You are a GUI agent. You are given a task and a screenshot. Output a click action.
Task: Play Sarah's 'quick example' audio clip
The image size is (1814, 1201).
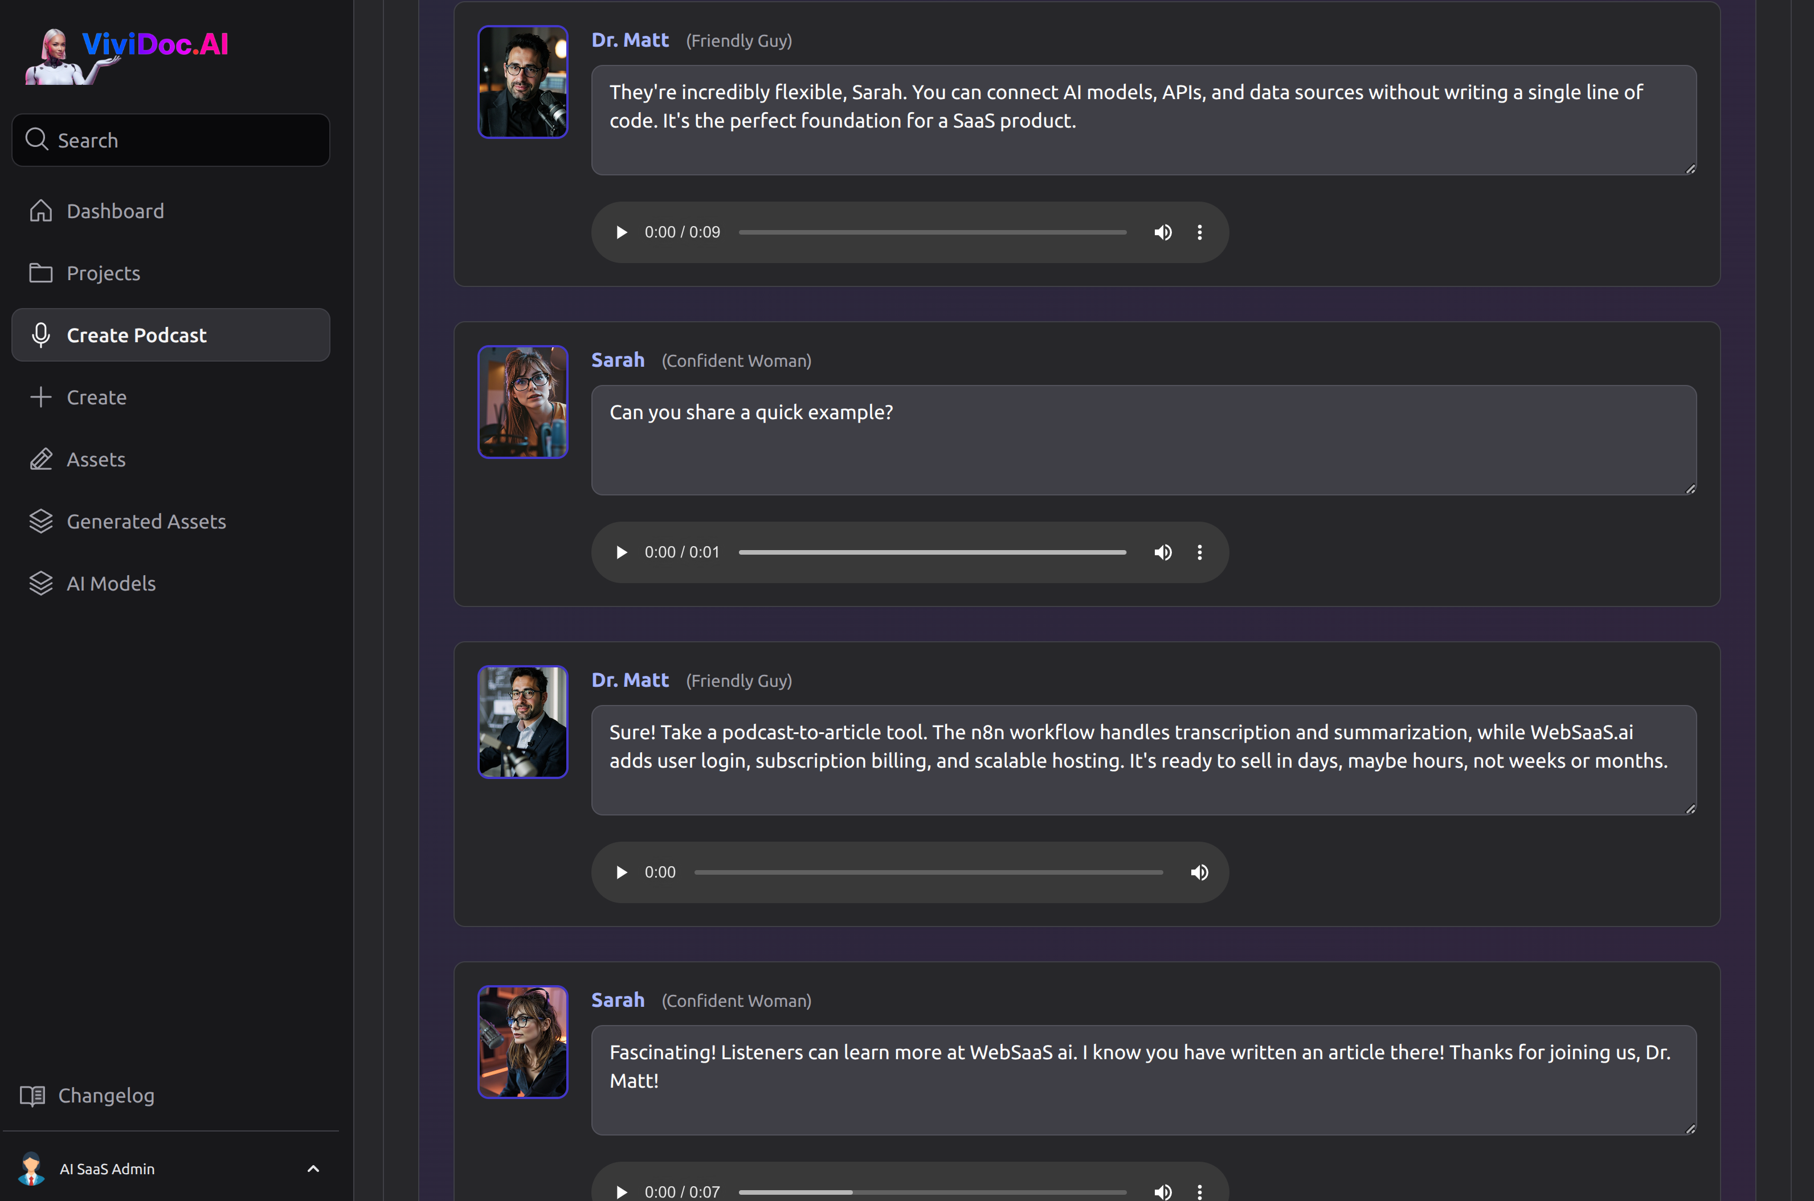622,552
